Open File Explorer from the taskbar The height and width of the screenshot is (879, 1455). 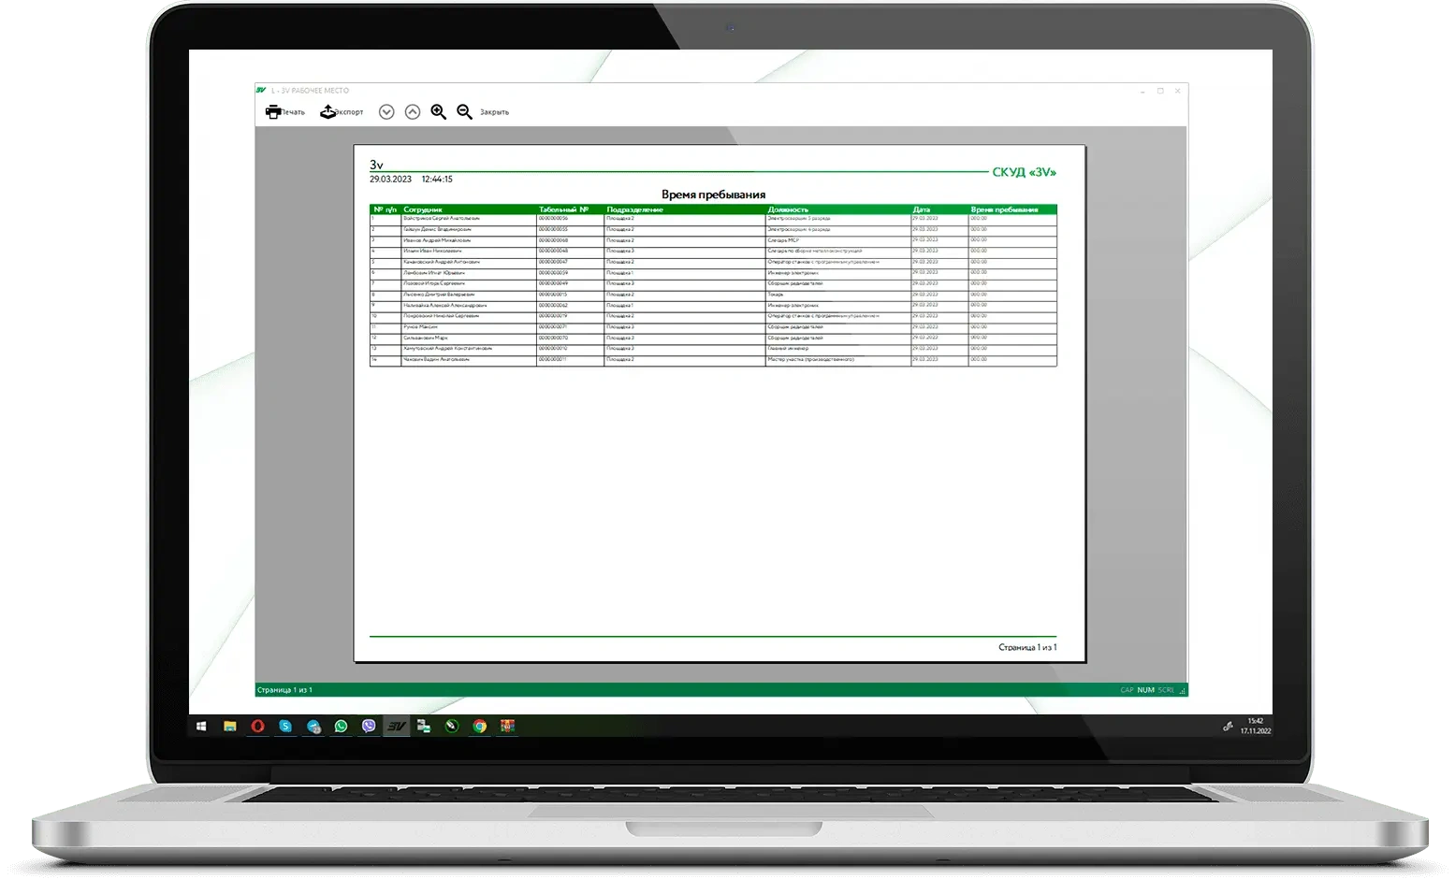pyautogui.click(x=229, y=726)
